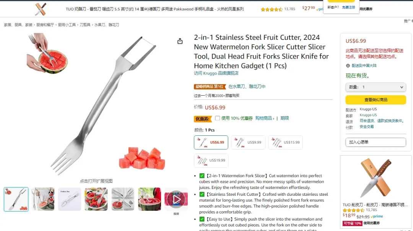Click the share icon above product image
Viewport: 413px width, 231px height.
pos(180,41)
